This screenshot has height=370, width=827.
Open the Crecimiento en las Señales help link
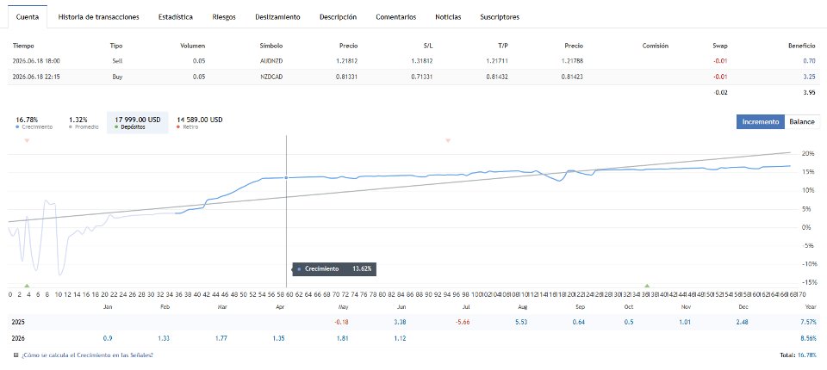click(88, 355)
